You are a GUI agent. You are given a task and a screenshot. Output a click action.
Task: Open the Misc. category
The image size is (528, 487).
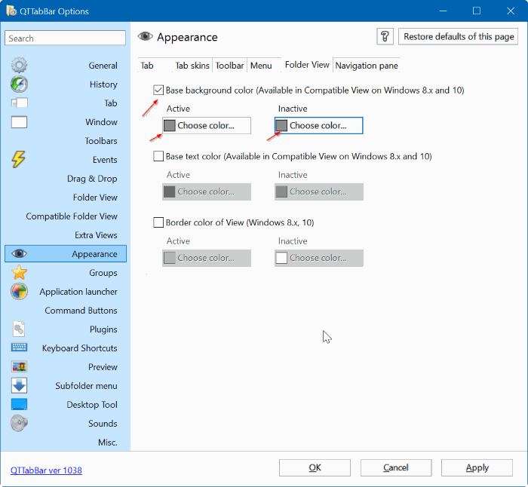(x=108, y=443)
